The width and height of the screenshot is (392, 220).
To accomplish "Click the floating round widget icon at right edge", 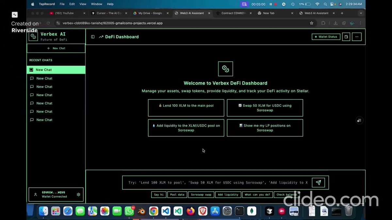I will (359, 120).
